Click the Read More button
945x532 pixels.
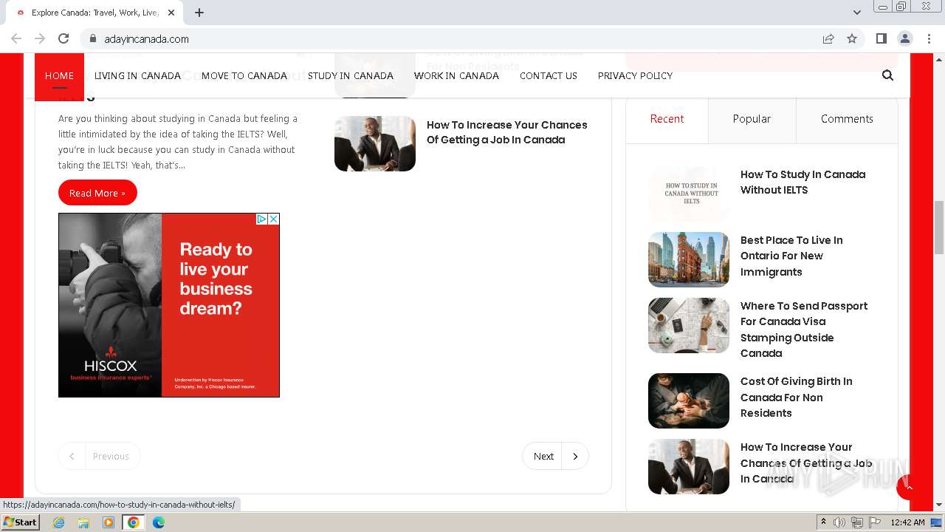pyautogui.click(x=97, y=192)
